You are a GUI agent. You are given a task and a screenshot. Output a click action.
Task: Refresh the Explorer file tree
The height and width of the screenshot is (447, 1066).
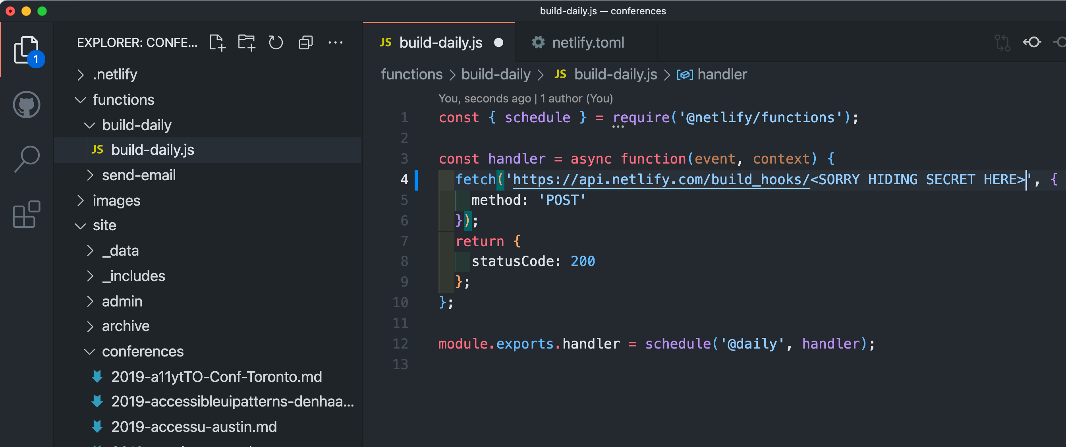[x=276, y=42]
